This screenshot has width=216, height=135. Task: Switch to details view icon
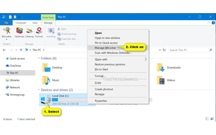click(207, 119)
